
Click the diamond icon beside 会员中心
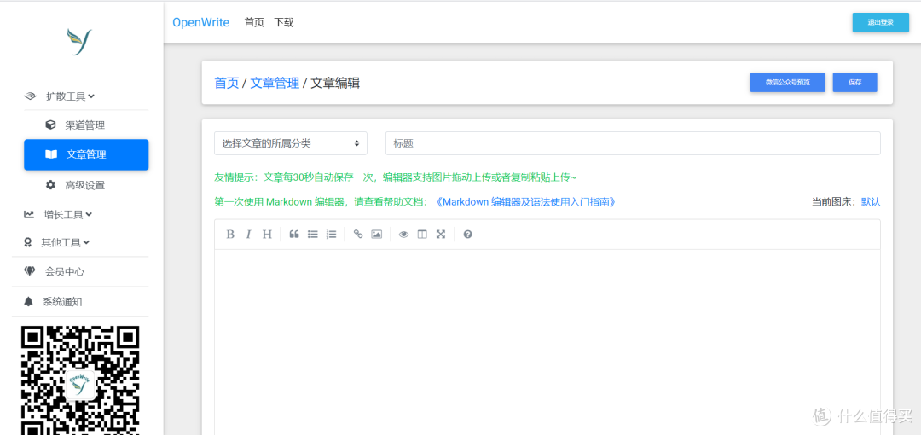point(29,271)
